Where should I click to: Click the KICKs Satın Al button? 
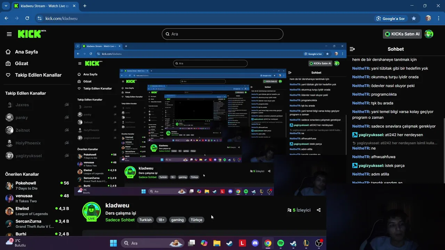pyautogui.click(x=403, y=34)
